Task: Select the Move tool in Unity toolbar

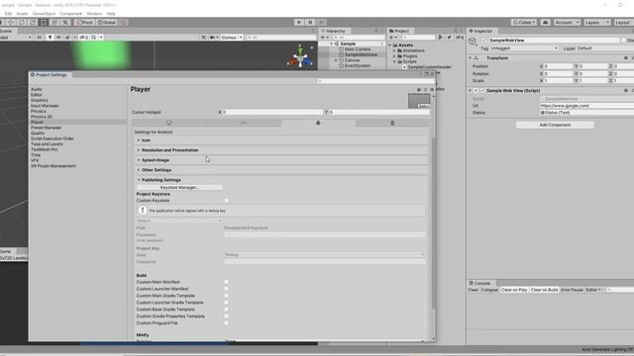Action: [11, 22]
